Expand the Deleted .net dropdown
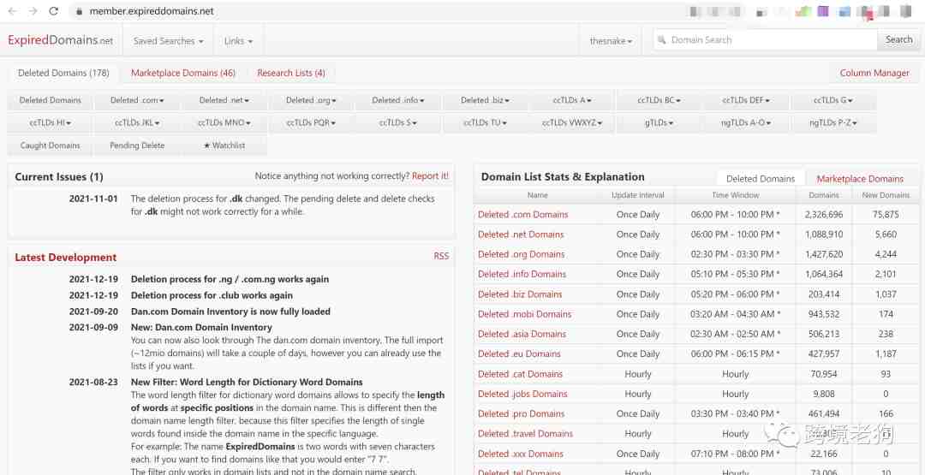The width and height of the screenshot is (925, 475). (224, 100)
